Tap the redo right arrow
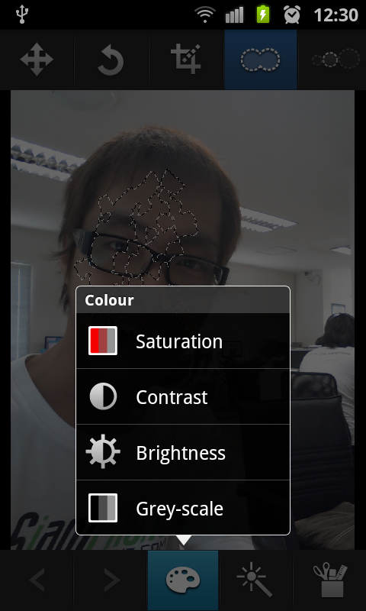366x611 pixels. [111, 580]
